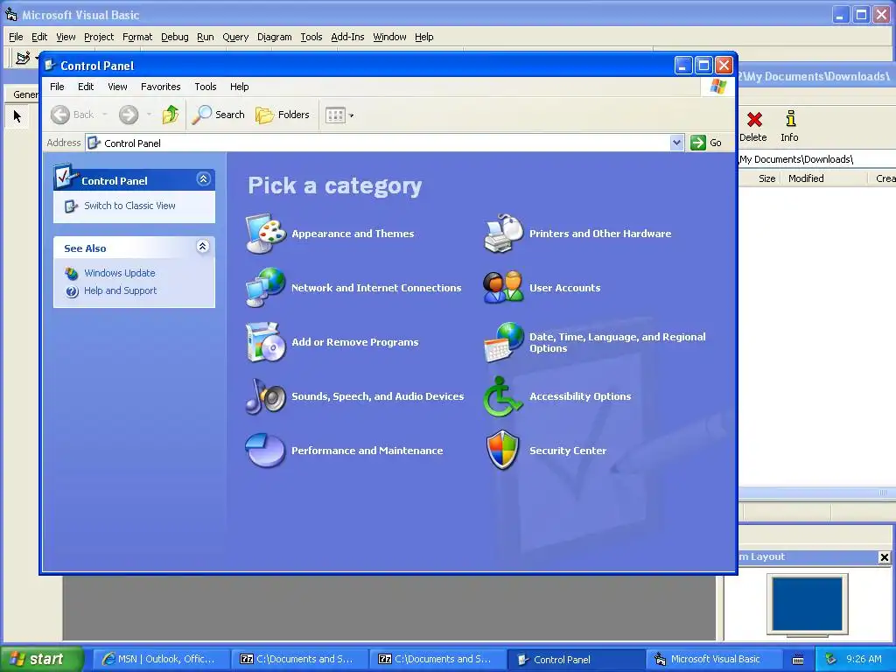
Task: Open Visual Basic Project menu
Action: tap(99, 37)
